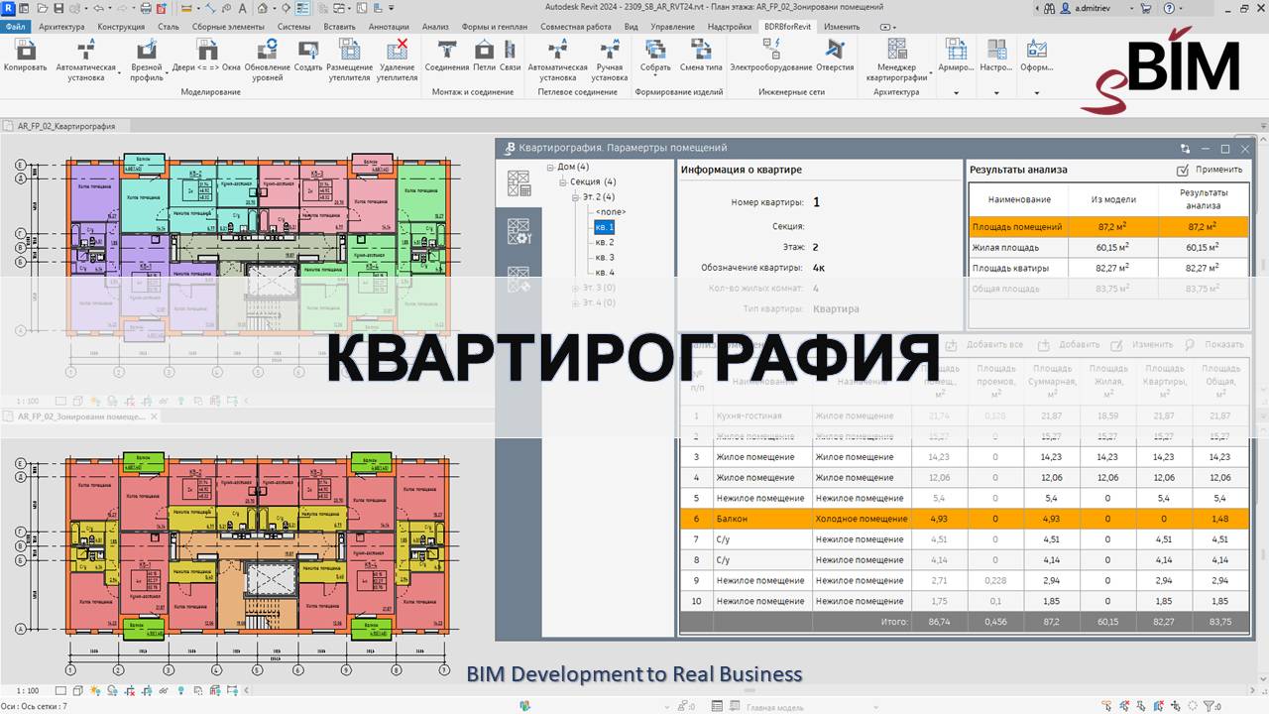Switch to the Управление ribbon tab
This screenshot has width=1269, height=714.
pyautogui.click(x=673, y=27)
